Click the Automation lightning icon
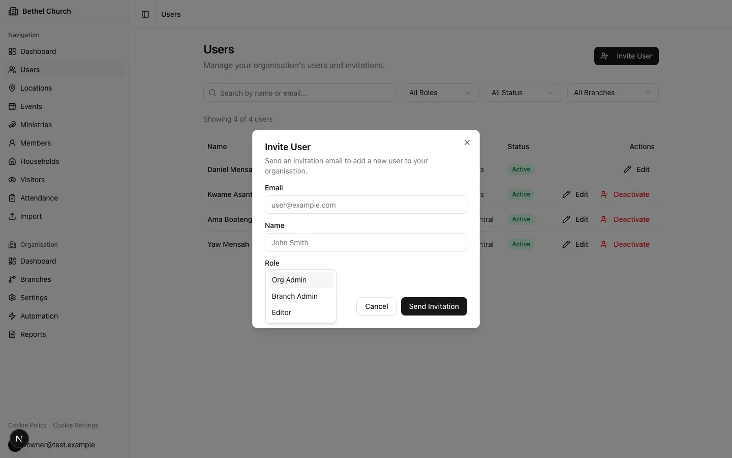 12,316
